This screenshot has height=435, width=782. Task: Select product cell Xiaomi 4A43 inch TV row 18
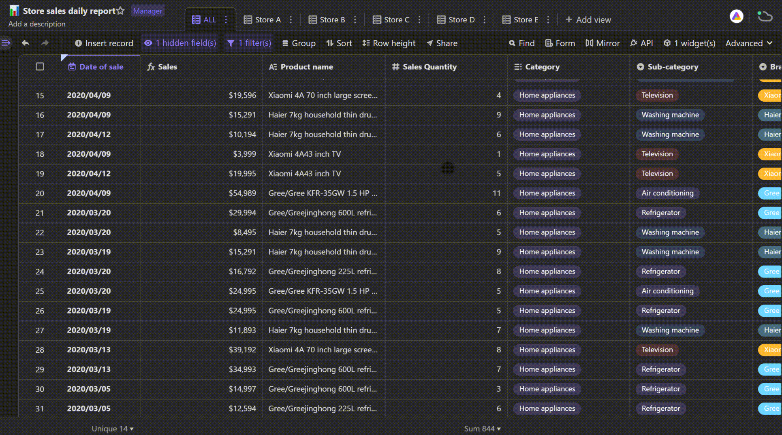(324, 154)
